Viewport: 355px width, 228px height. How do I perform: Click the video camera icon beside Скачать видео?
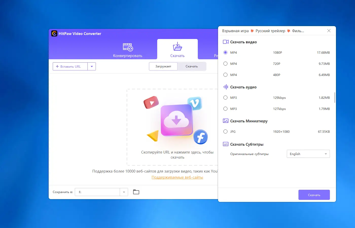pyautogui.click(x=226, y=42)
